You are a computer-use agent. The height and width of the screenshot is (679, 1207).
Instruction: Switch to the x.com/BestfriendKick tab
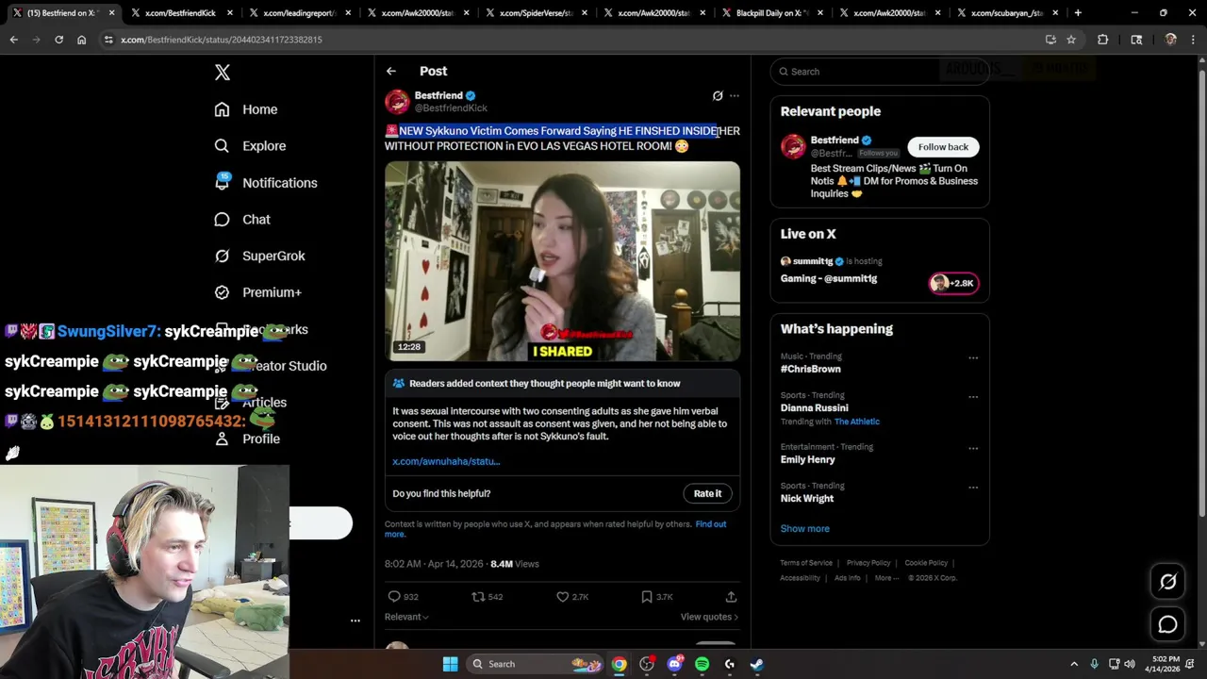(180, 13)
